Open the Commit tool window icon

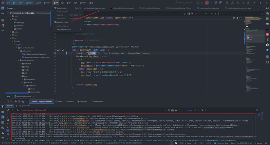3,13
